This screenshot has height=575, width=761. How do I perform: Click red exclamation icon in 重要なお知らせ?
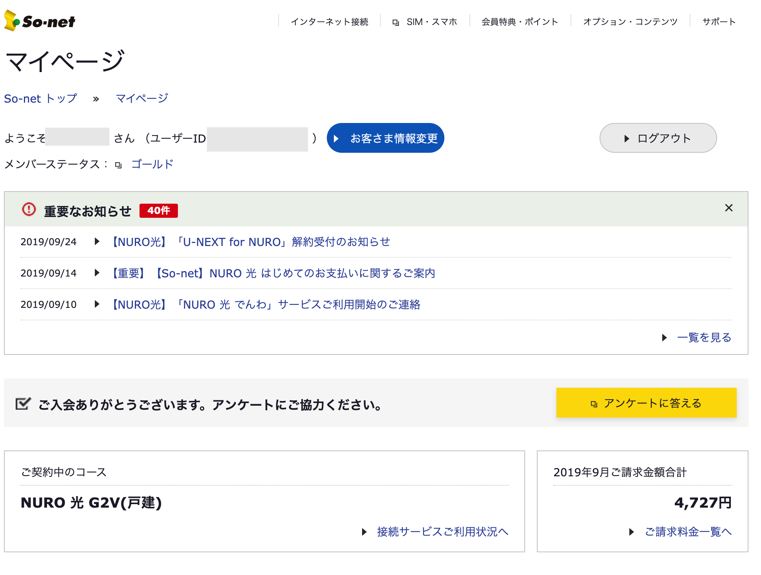[x=29, y=209]
